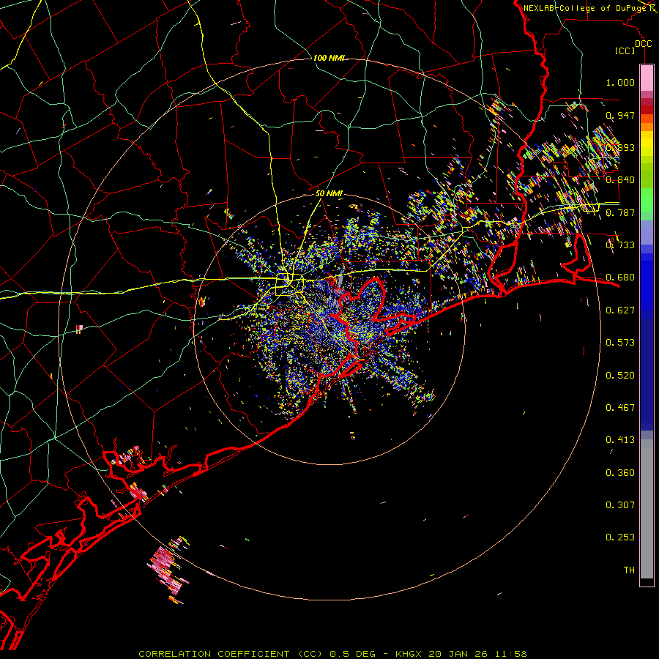Click the [CC] units label

click(x=625, y=51)
